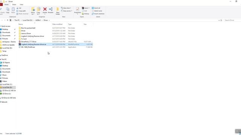241x135 pixels.
Task: Click the DriverPack iso file icon
Action: click(20, 42)
